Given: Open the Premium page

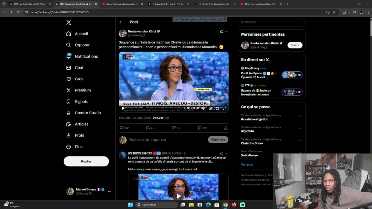Looking at the screenshot, I should pos(78,90).
